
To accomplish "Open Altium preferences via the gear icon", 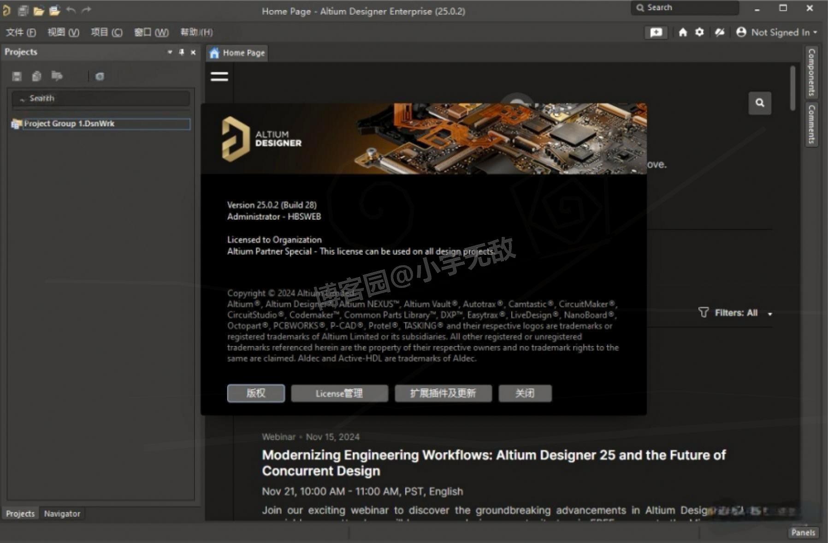I will pos(700,32).
